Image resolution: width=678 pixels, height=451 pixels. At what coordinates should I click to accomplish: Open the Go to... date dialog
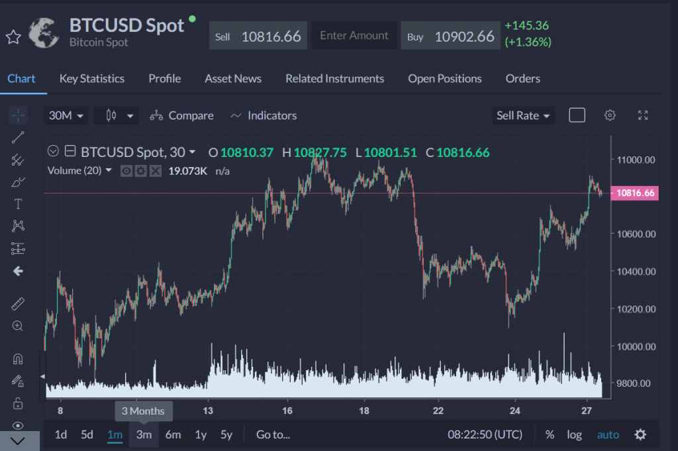click(273, 434)
